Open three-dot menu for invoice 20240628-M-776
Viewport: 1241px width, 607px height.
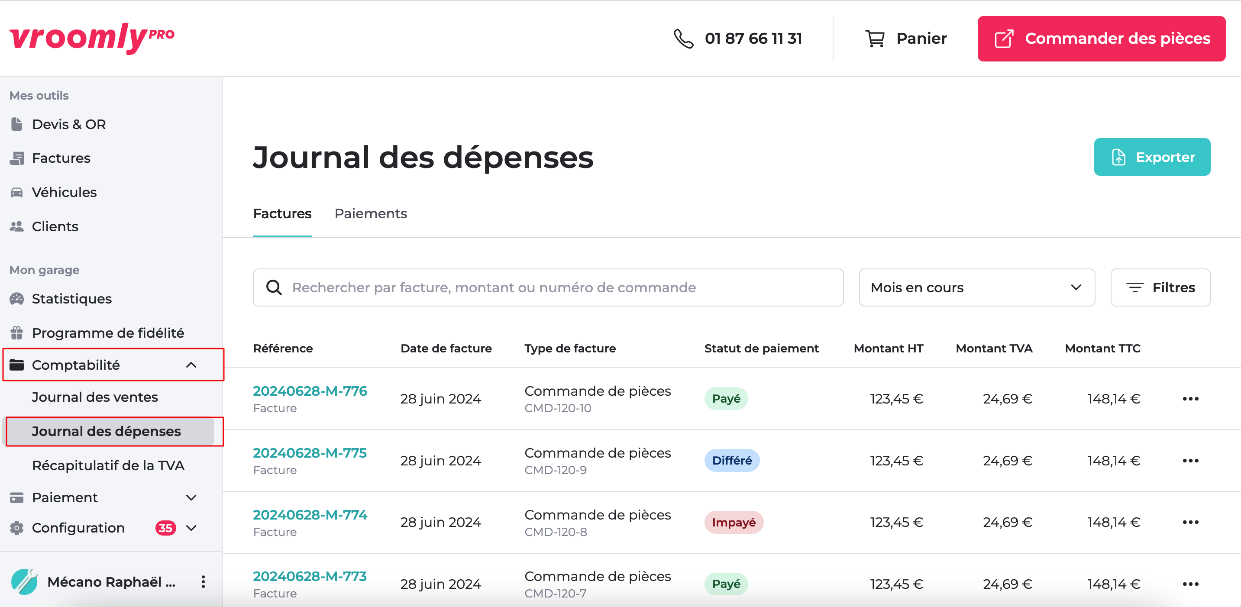[1190, 399]
